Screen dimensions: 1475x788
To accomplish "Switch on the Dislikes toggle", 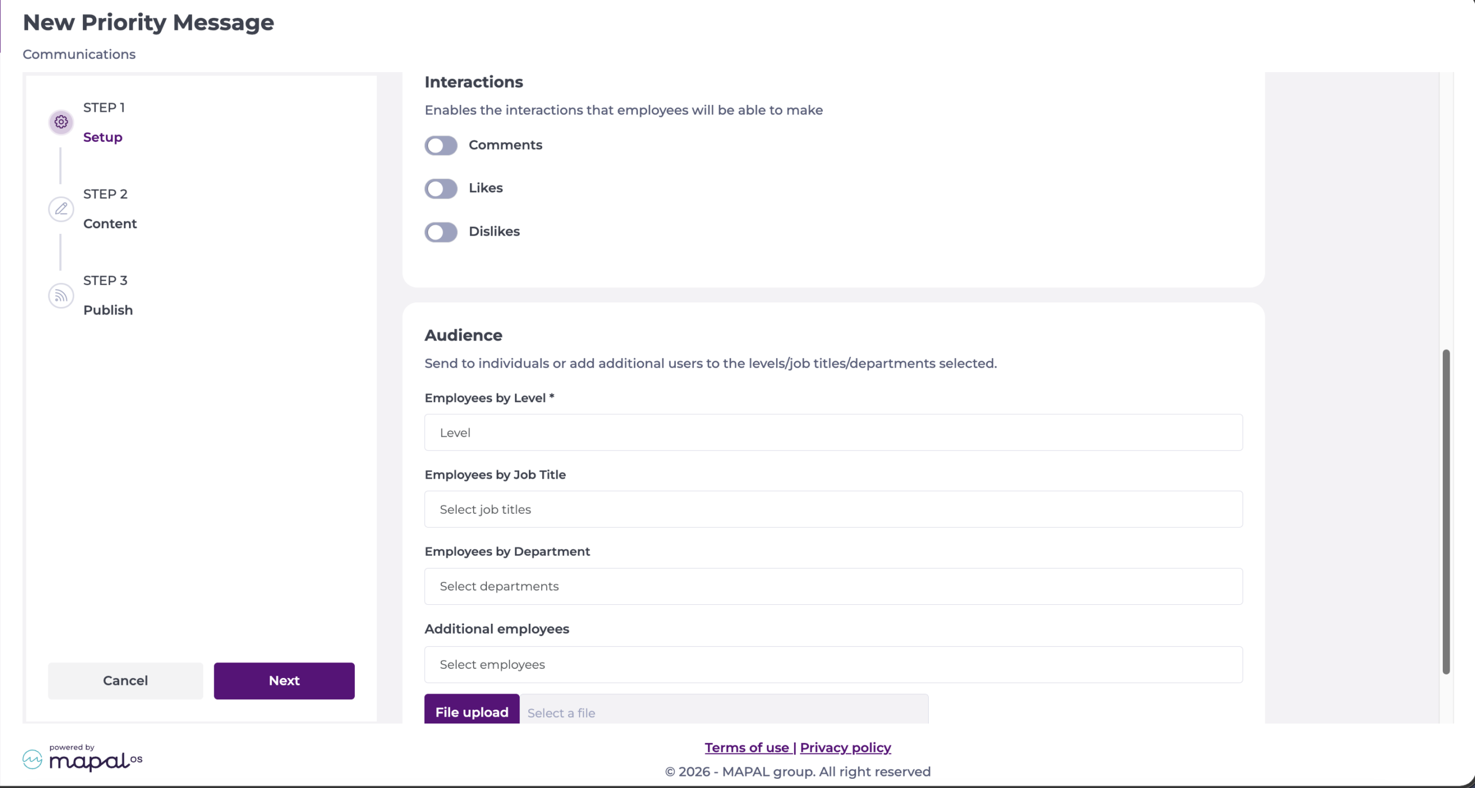I will pyautogui.click(x=441, y=232).
